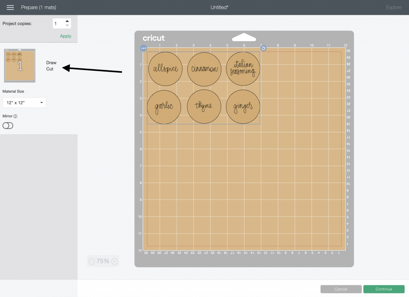Open the three-dots options on mat selection

tap(143, 48)
